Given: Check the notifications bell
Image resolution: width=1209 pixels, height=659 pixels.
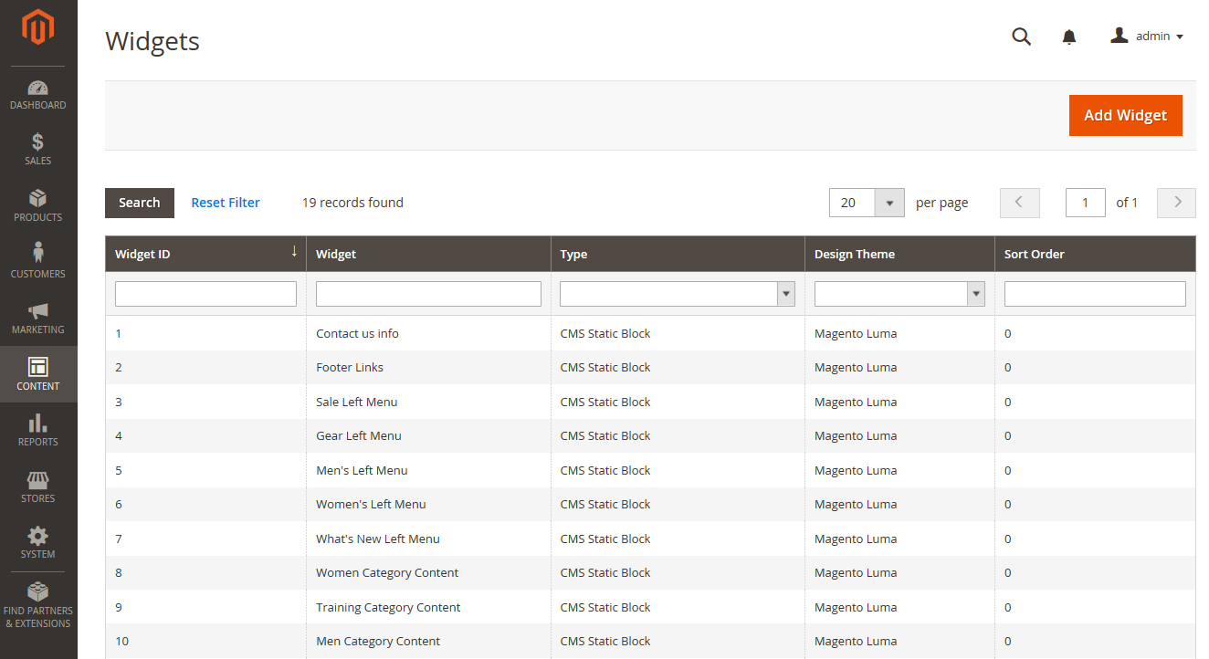Looking at the screenshot, I should point(1068,37).
